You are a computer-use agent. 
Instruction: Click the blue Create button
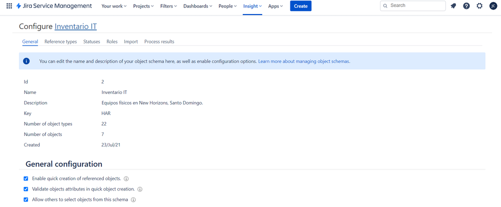coord(300,6)
